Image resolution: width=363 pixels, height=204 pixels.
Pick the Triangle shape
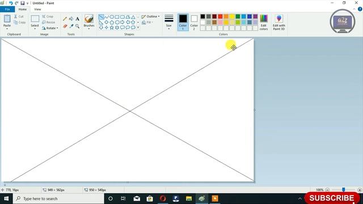(x=133, y=17)
